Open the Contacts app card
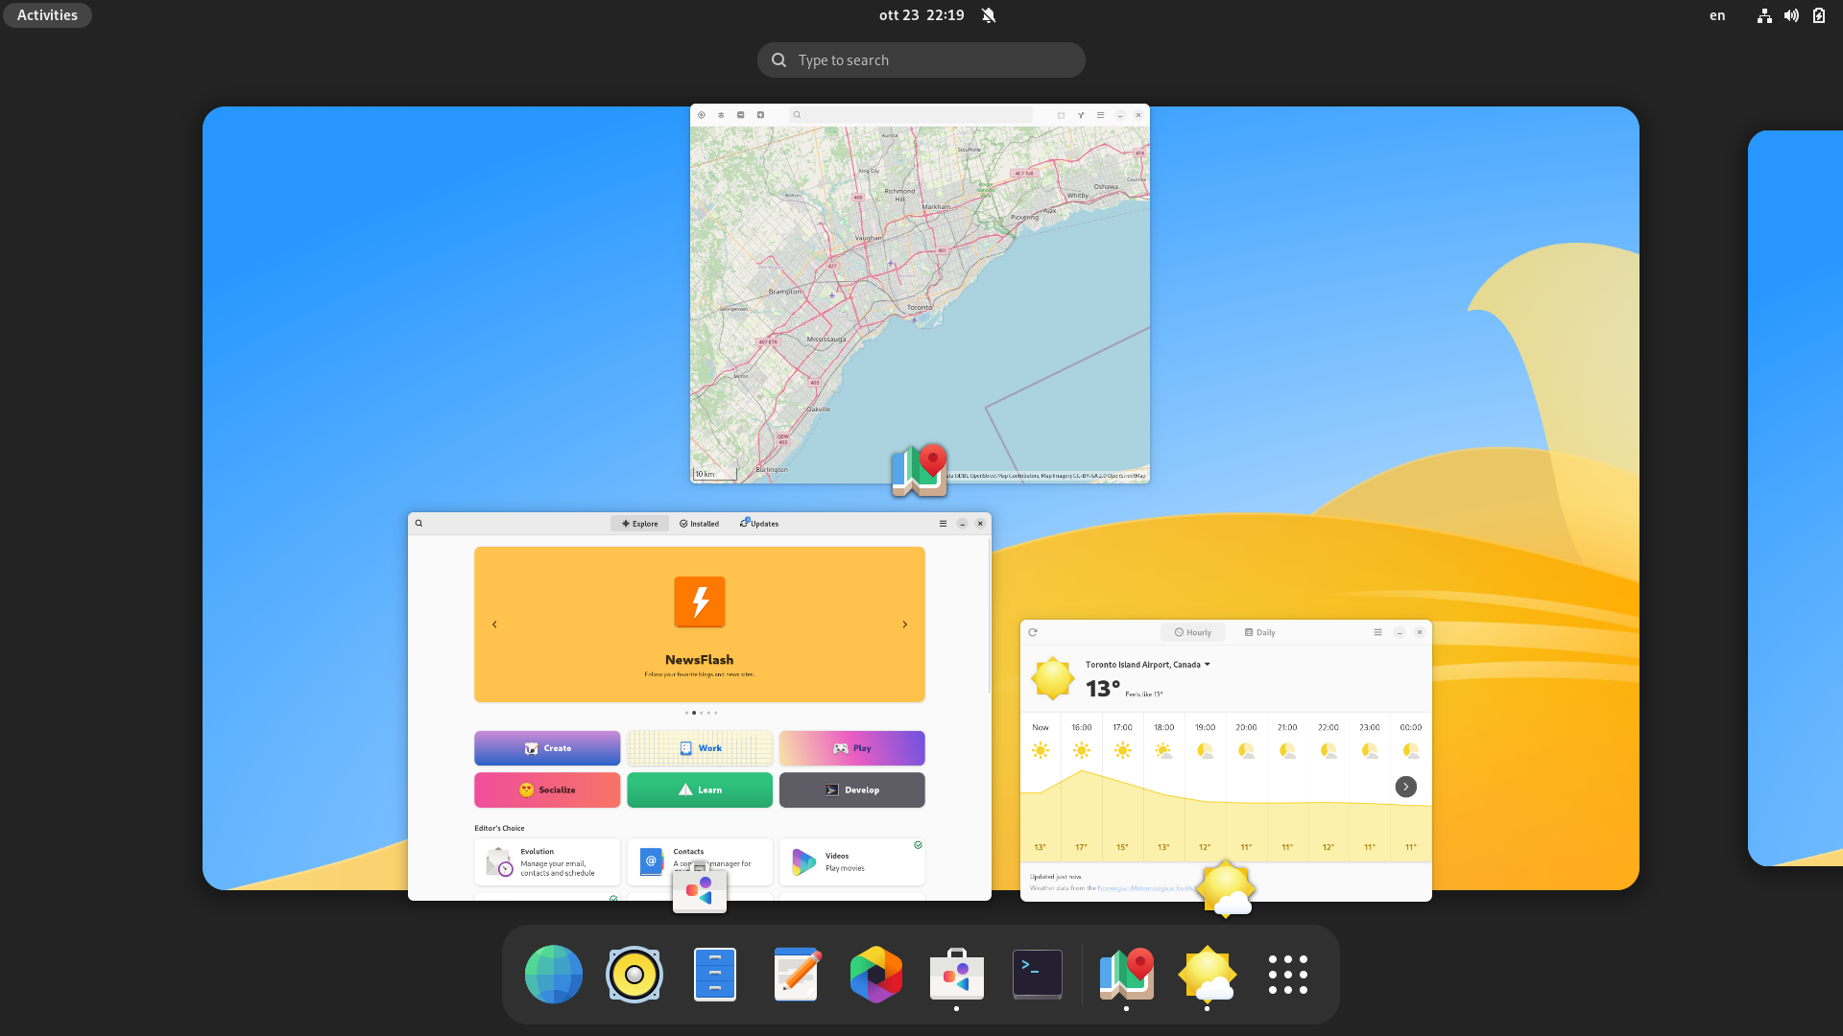The image size is (1843, 1036). click(x=700, y=862)
